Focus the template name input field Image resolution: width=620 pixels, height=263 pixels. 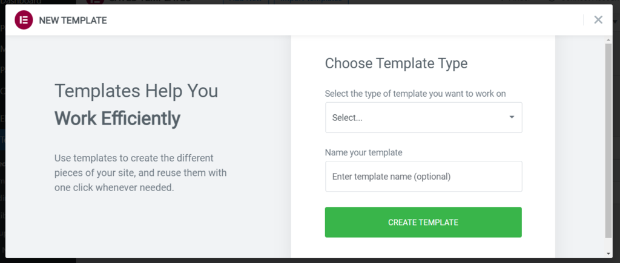[x=423, y=177]
